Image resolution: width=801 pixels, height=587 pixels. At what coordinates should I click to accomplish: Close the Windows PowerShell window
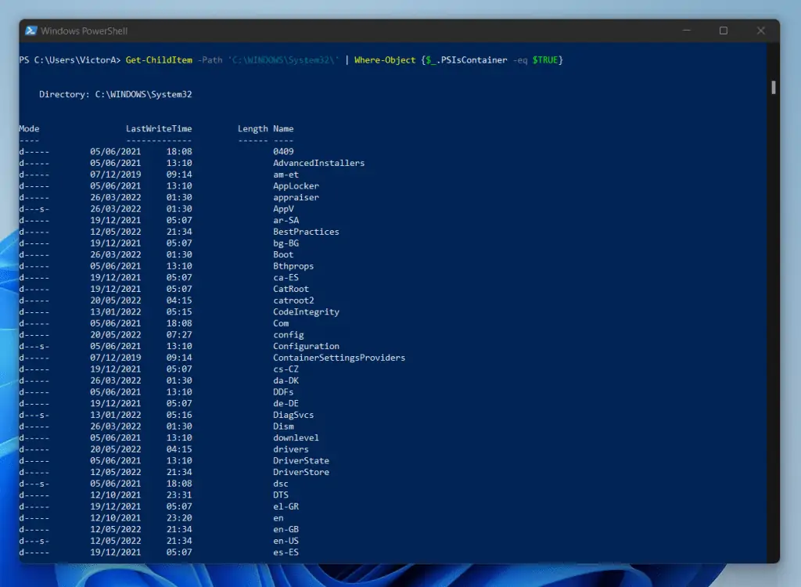pos(760,31)
